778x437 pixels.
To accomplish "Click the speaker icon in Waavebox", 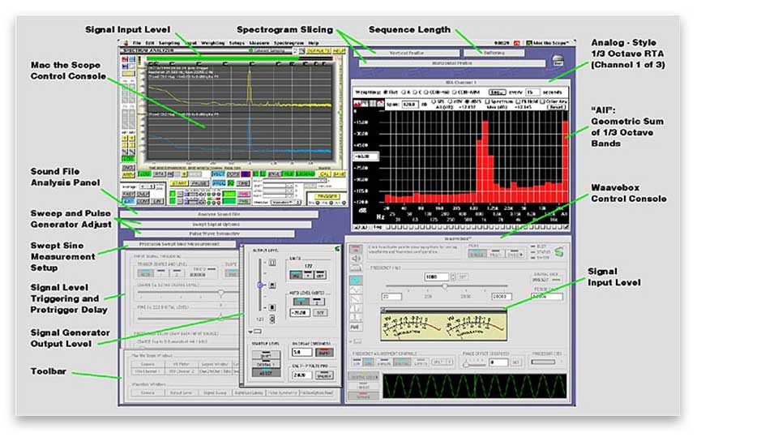I will click(355, 258).
